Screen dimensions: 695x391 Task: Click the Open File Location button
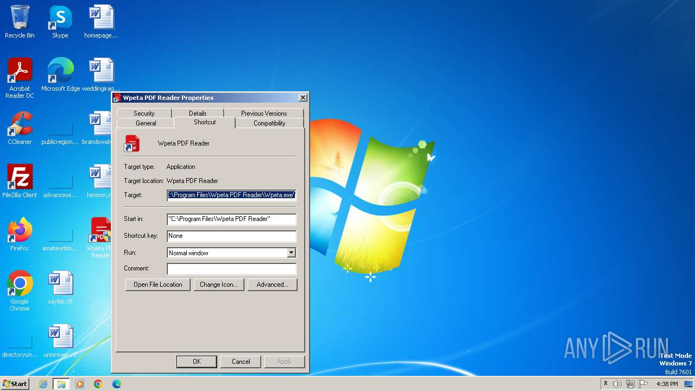[158, 285]
